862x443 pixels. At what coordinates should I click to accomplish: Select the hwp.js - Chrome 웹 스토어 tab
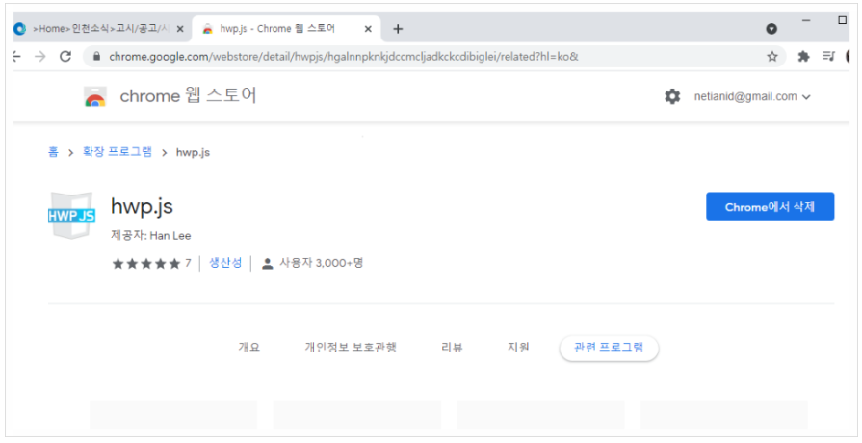(x=286, y=29)
